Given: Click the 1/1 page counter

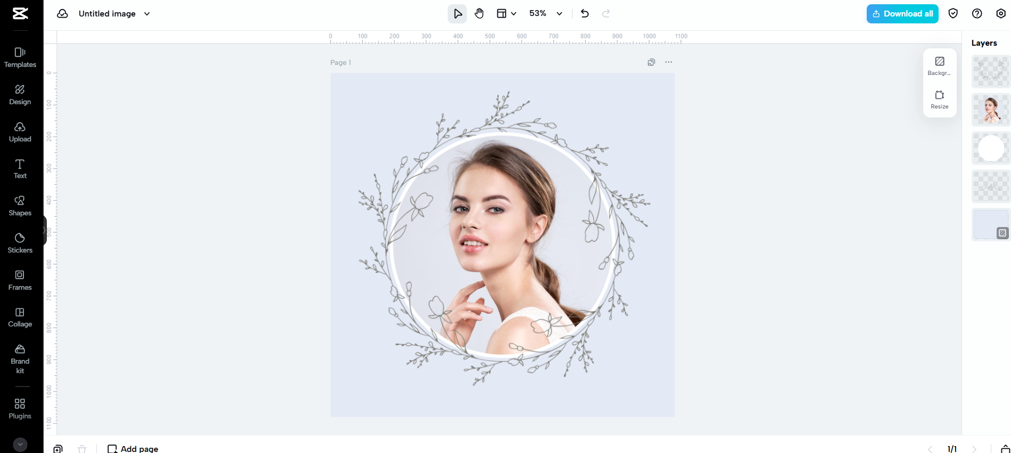Looking at the screenshot, I should click(x=952, y=449).
